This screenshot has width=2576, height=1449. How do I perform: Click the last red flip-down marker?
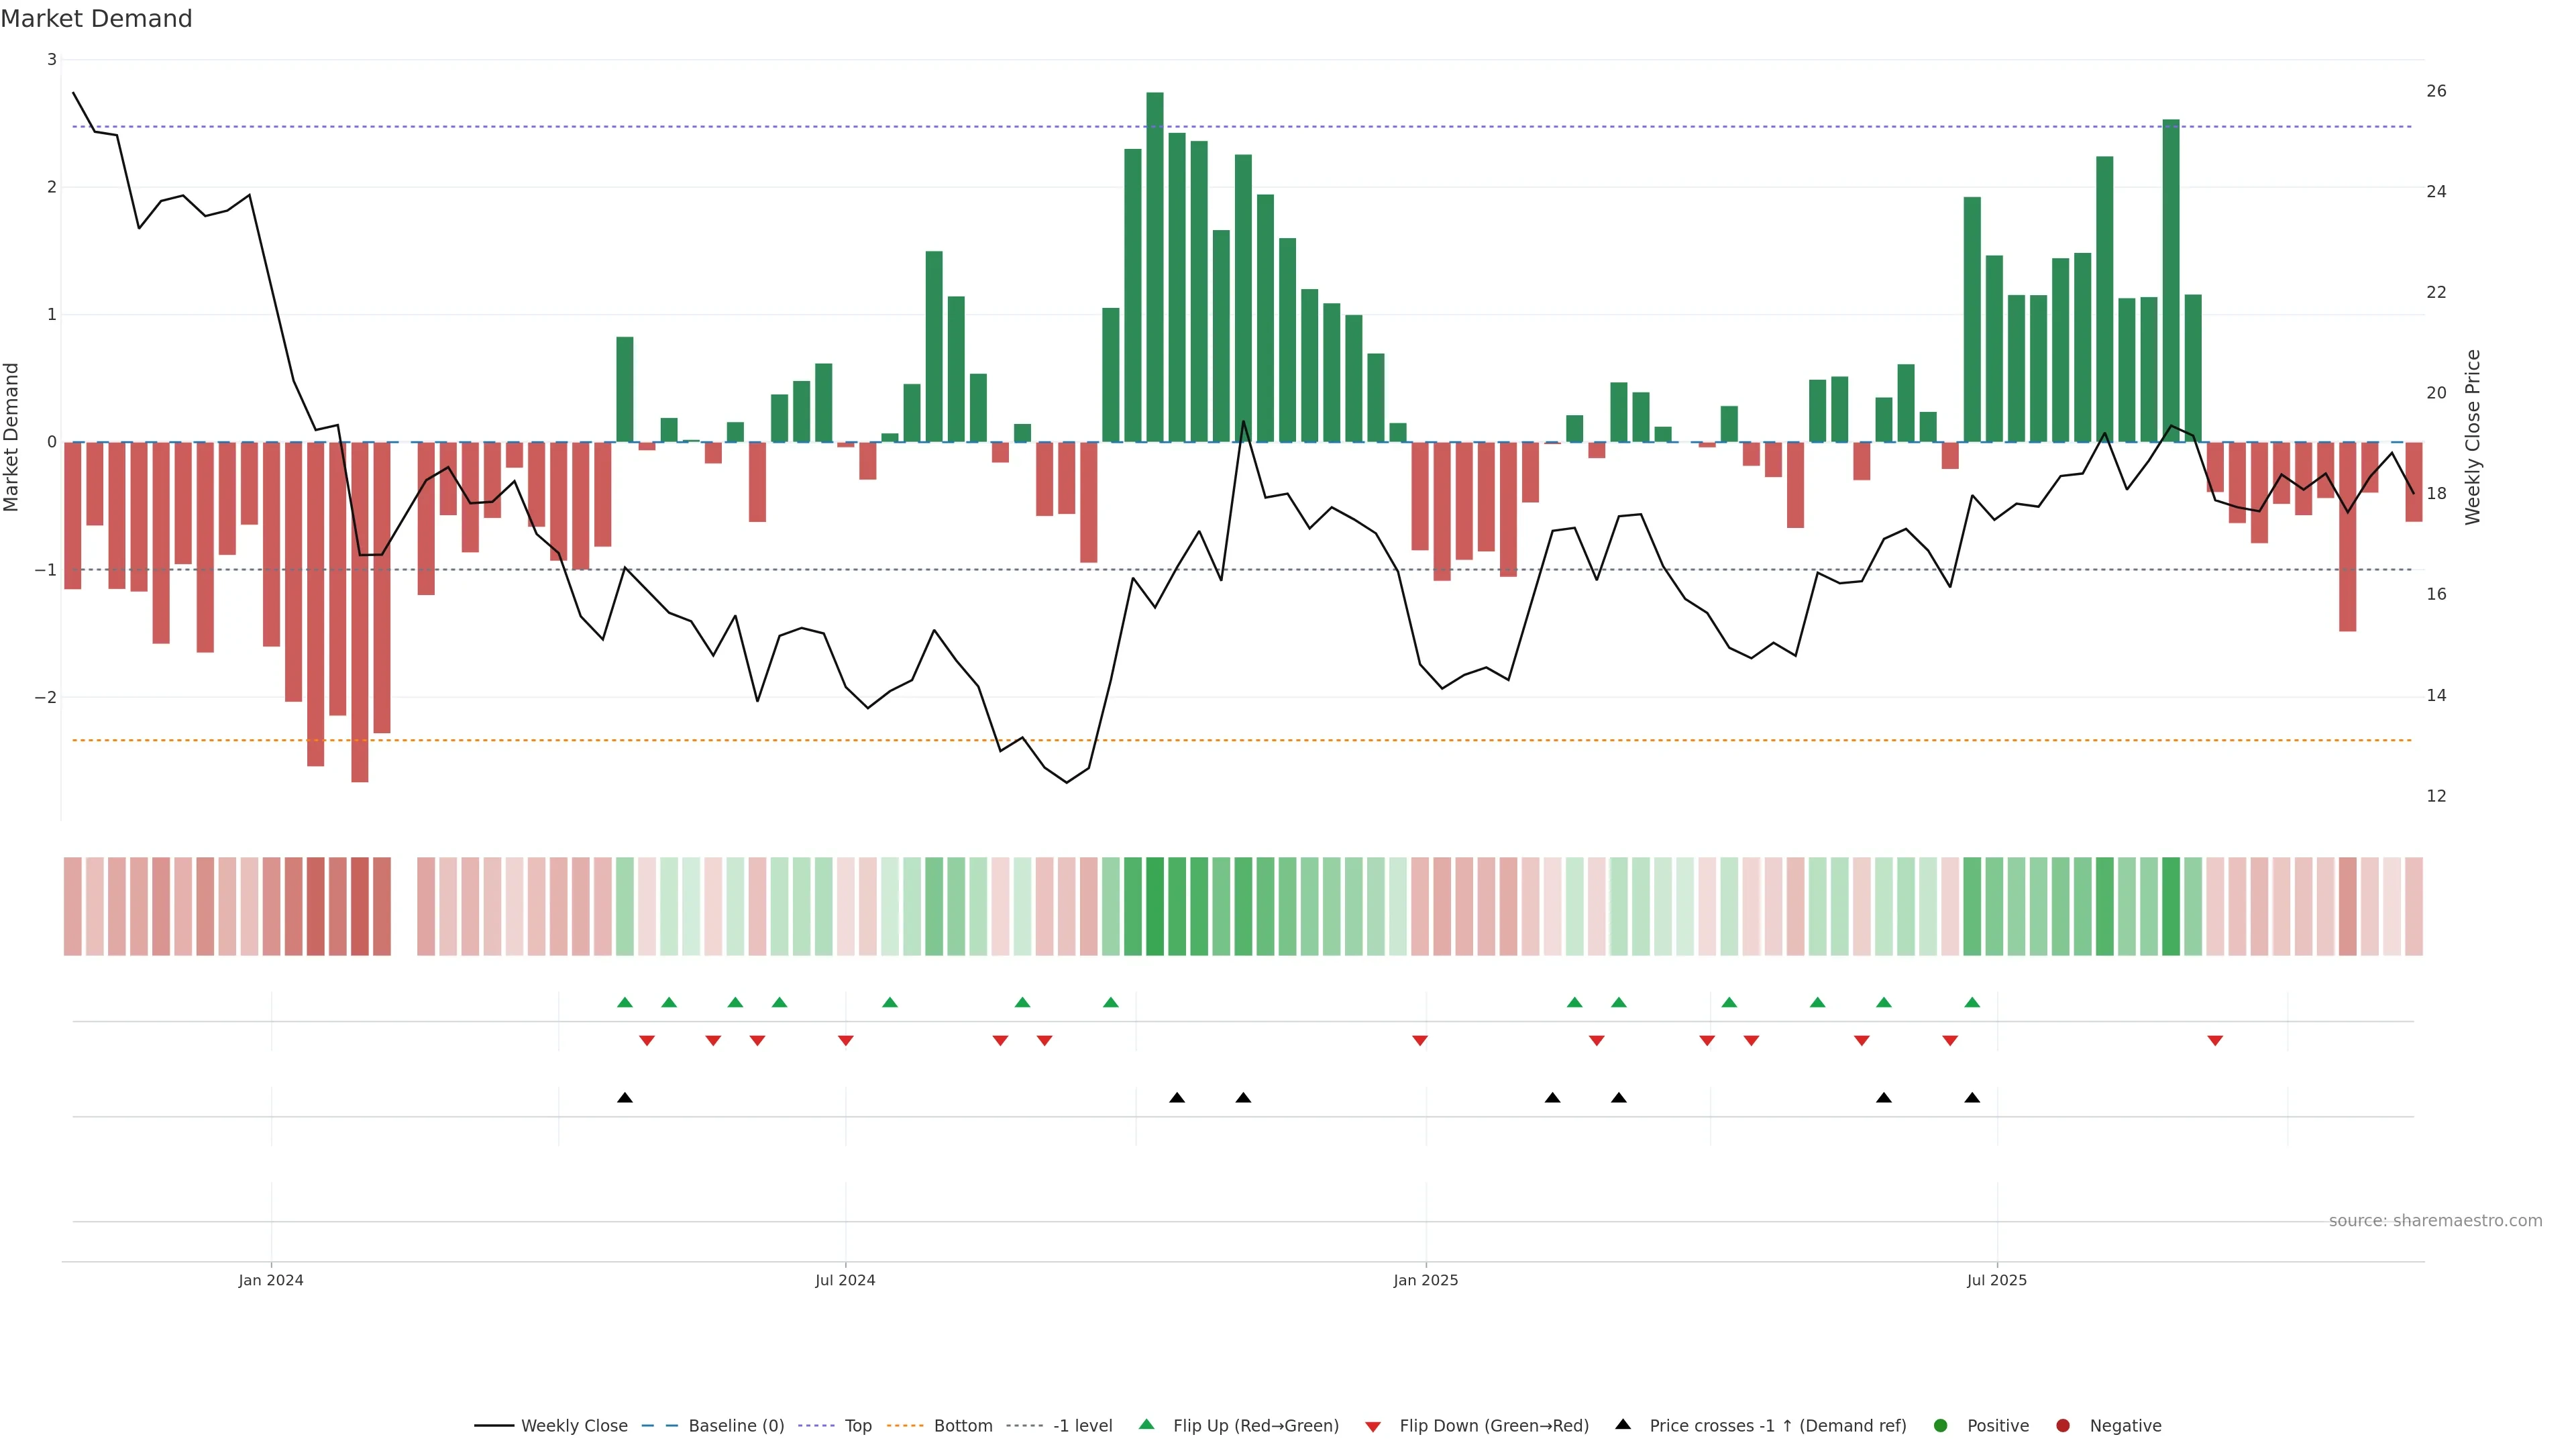(2215, 1041)
